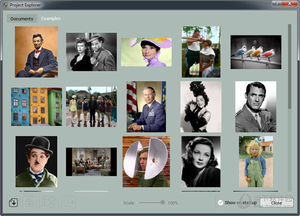This screenshot has width=300, height=216.
Task: Open the man with acoustic ear dishes thumbnail
Action: (x=146, y=161)
